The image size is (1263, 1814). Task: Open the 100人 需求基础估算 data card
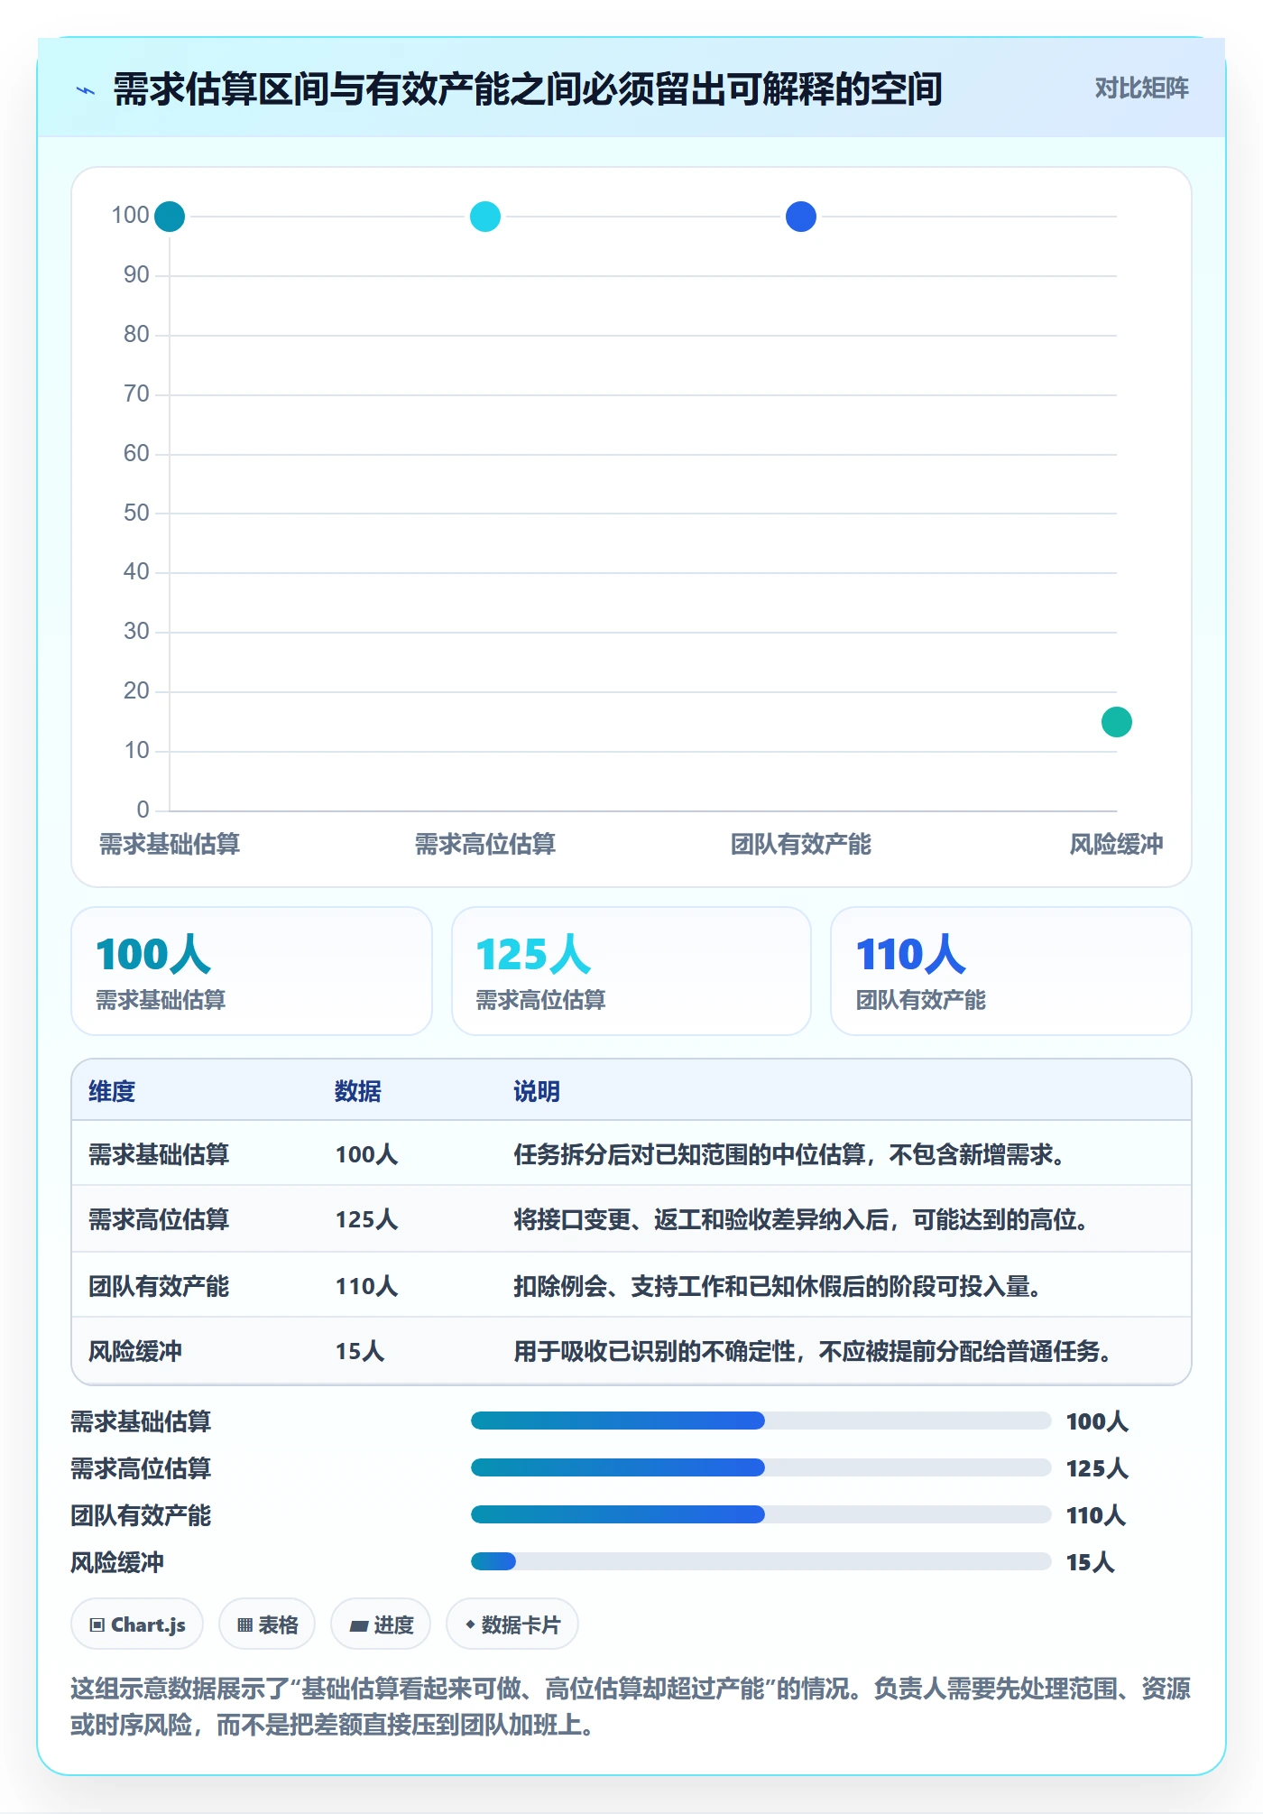[x=252, y=971]
